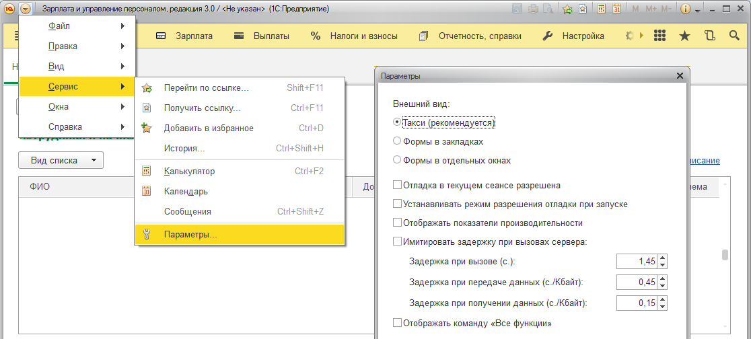Open Favorites star icon in section panel
The height and width of the screenshot is (339, 751).
point(685,36)
